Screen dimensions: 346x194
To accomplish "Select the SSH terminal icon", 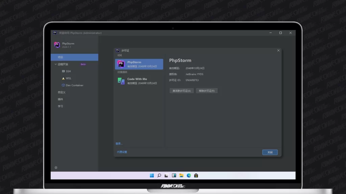I will (x=63, y=71).
